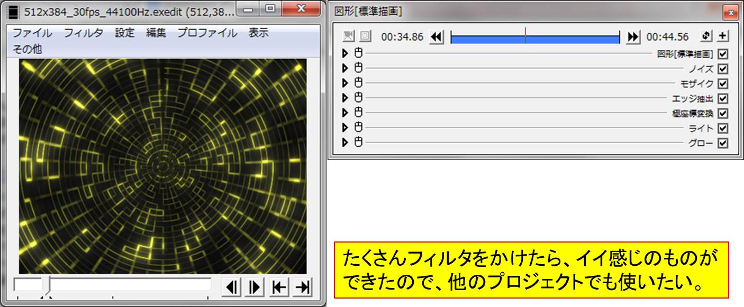This screenshot has width=744, height=307.
Task: Open the フィルタ menu
Action: click(84, 33)
